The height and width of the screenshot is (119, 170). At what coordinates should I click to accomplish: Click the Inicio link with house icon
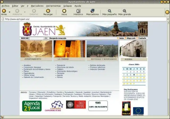[120, 38]
